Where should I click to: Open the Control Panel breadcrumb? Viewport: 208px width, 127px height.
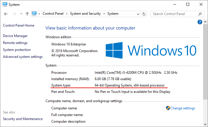(53, 14)
